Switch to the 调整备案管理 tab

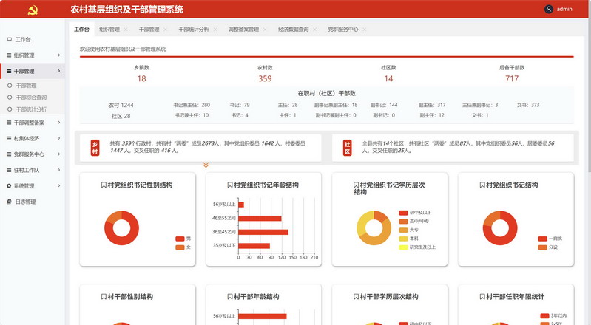[243, 30]
